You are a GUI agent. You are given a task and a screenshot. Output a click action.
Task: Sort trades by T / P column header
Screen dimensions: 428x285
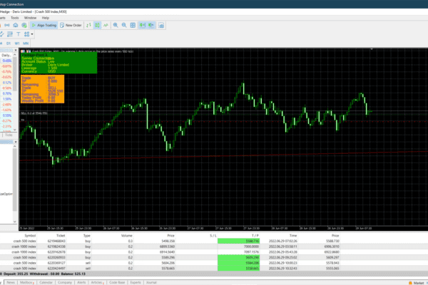255,236
